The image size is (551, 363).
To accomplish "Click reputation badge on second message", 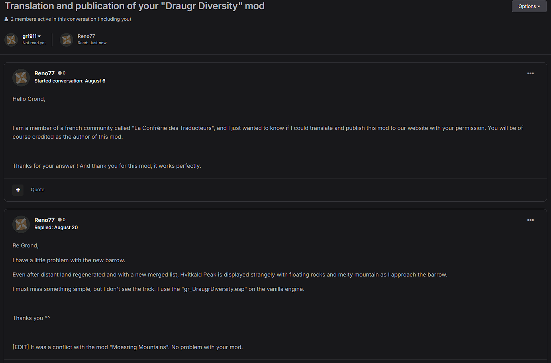I will (x=62, y=220).
